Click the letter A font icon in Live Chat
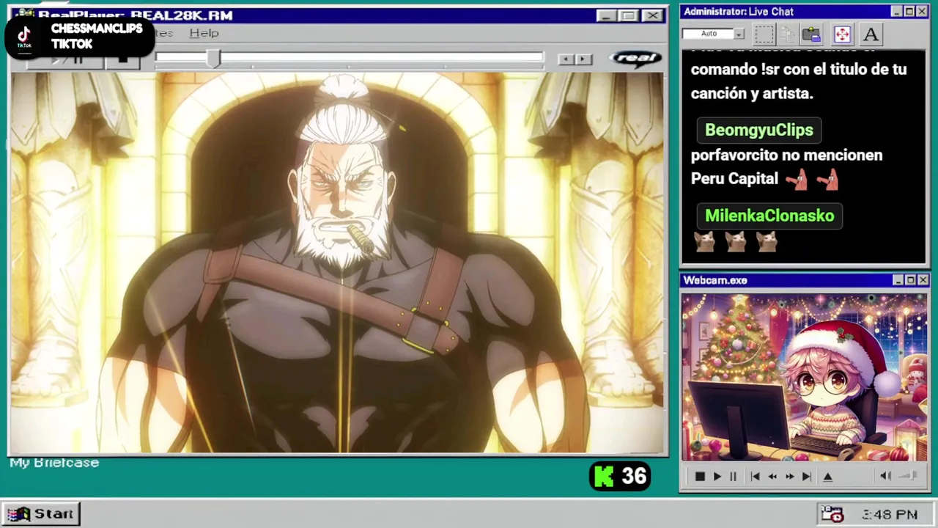Screen dimensions: 938x528 [x=871, y=34]
